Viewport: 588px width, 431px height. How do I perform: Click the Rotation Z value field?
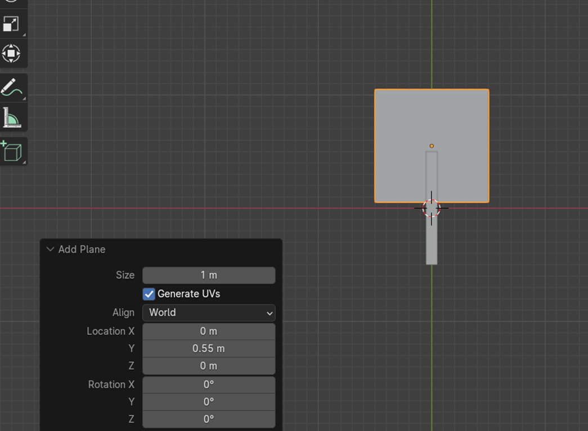[209, 419]
